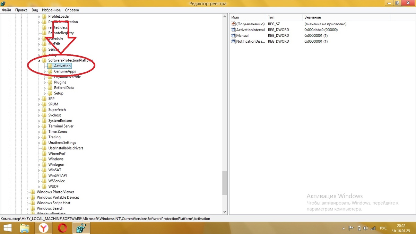Image resolution: width=416 pixels, height=234 pixels.
Task: Open the Избранное menu
Action: [51, 10]
